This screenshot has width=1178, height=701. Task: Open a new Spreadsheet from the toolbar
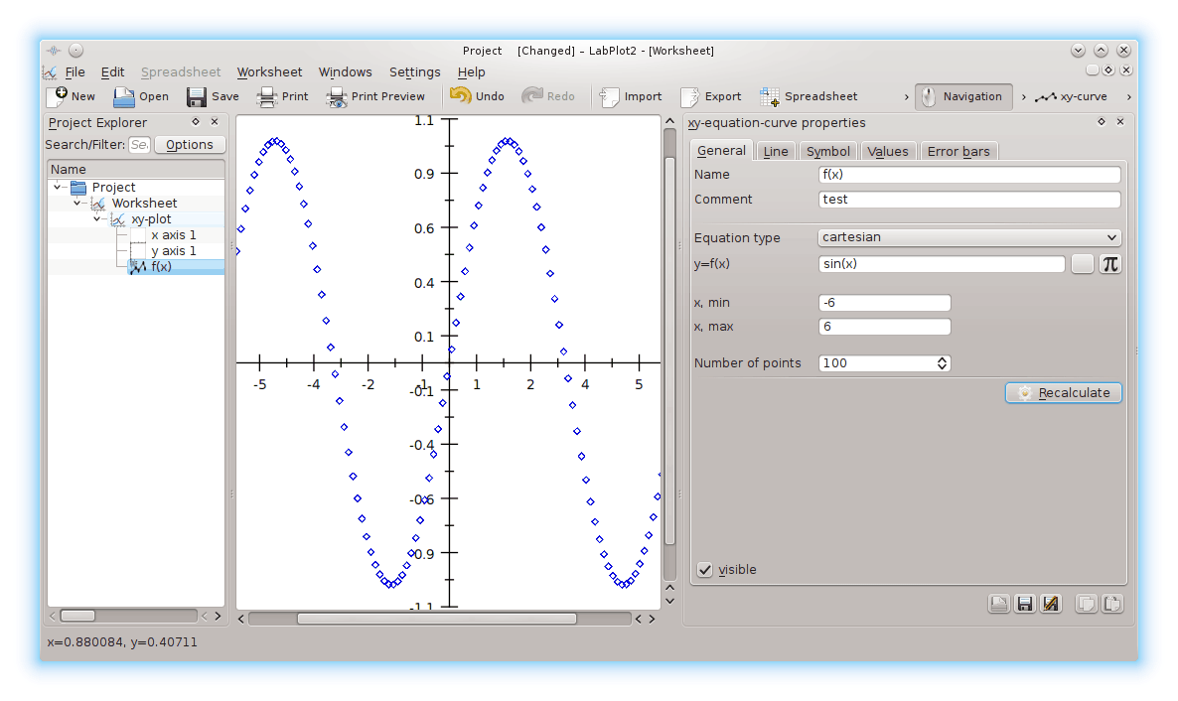click(808, 96)
